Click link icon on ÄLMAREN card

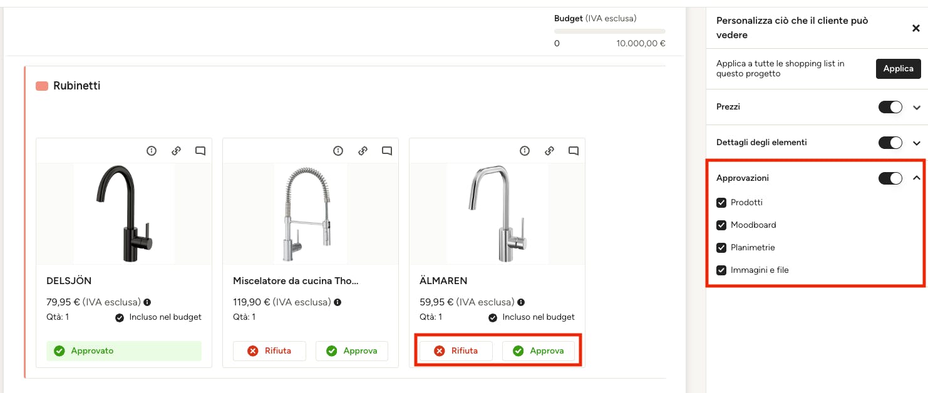pos(549,151)
